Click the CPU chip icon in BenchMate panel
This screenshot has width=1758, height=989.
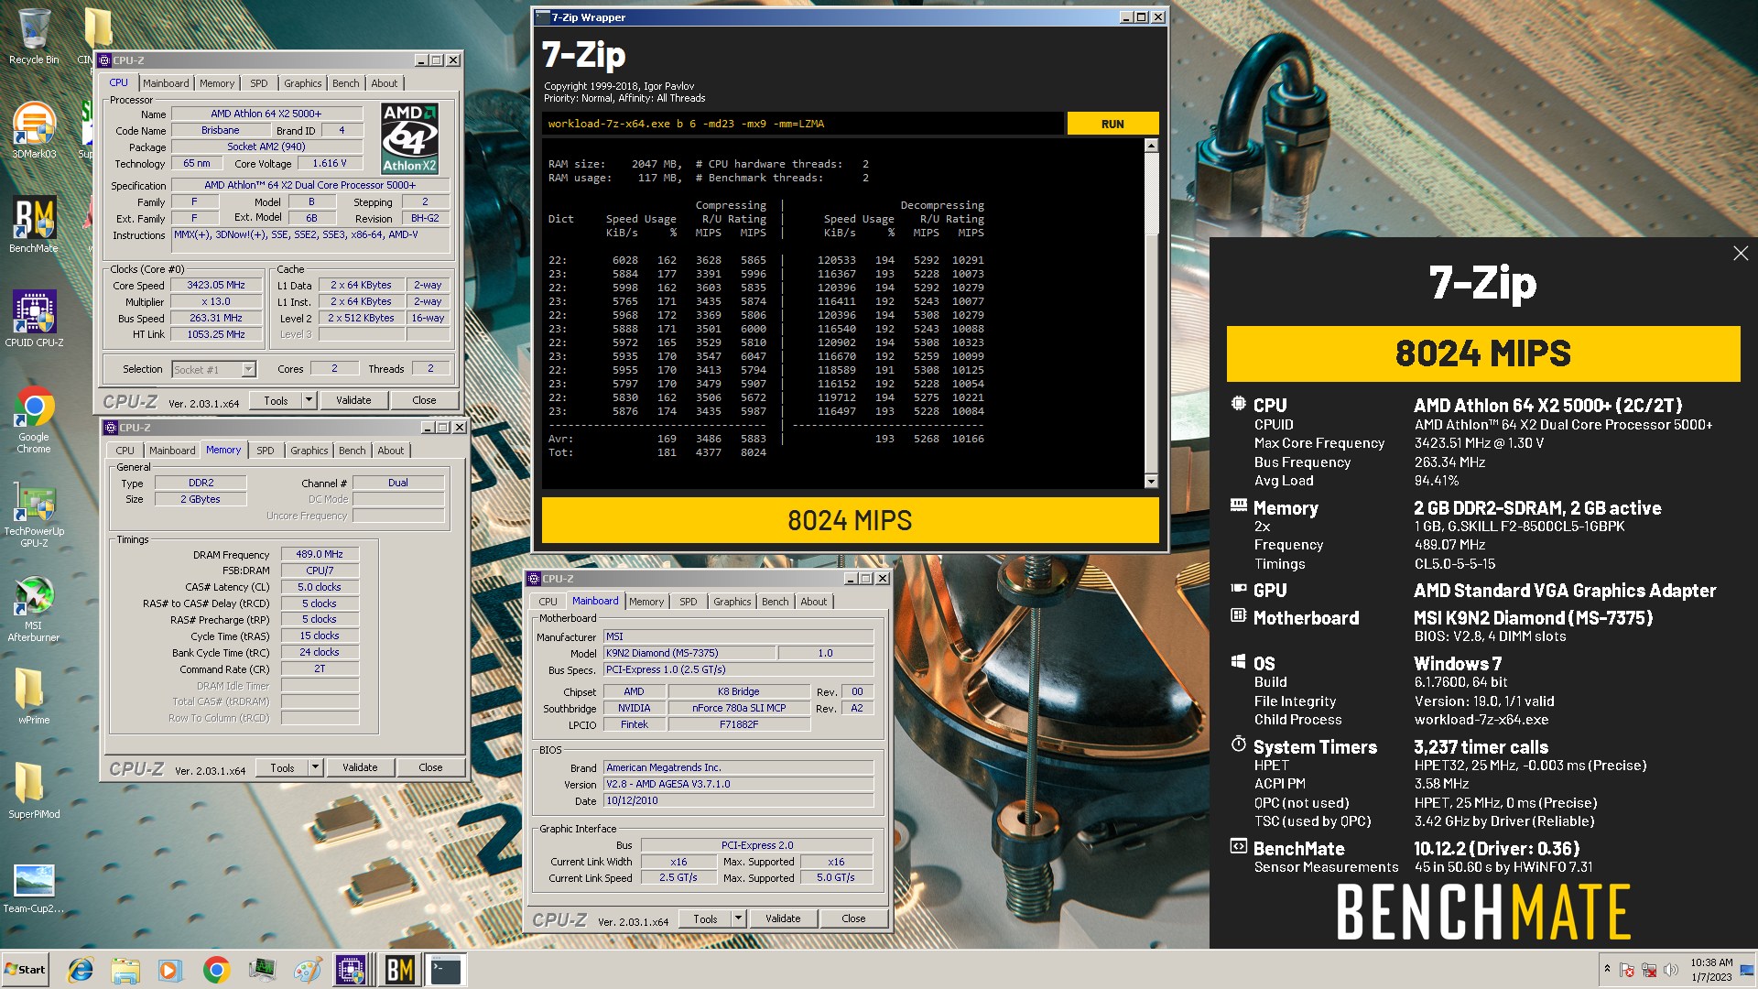[1238, 404]
